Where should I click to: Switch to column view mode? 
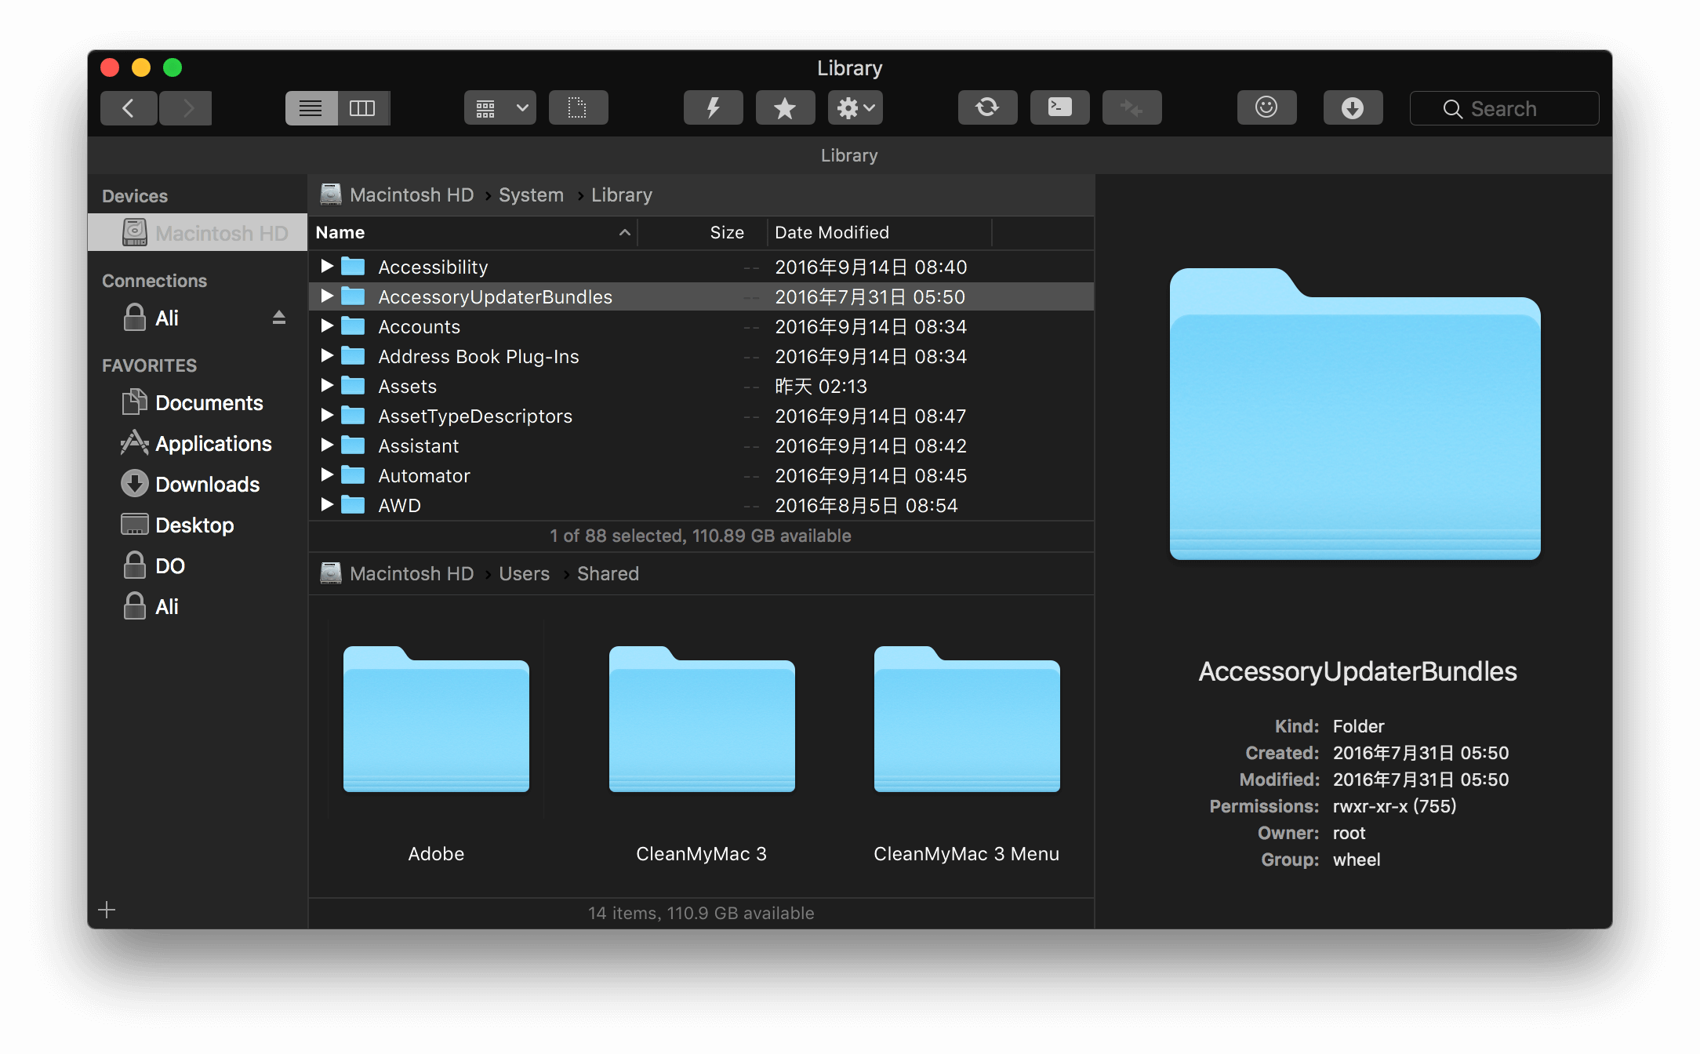[362, 108]
